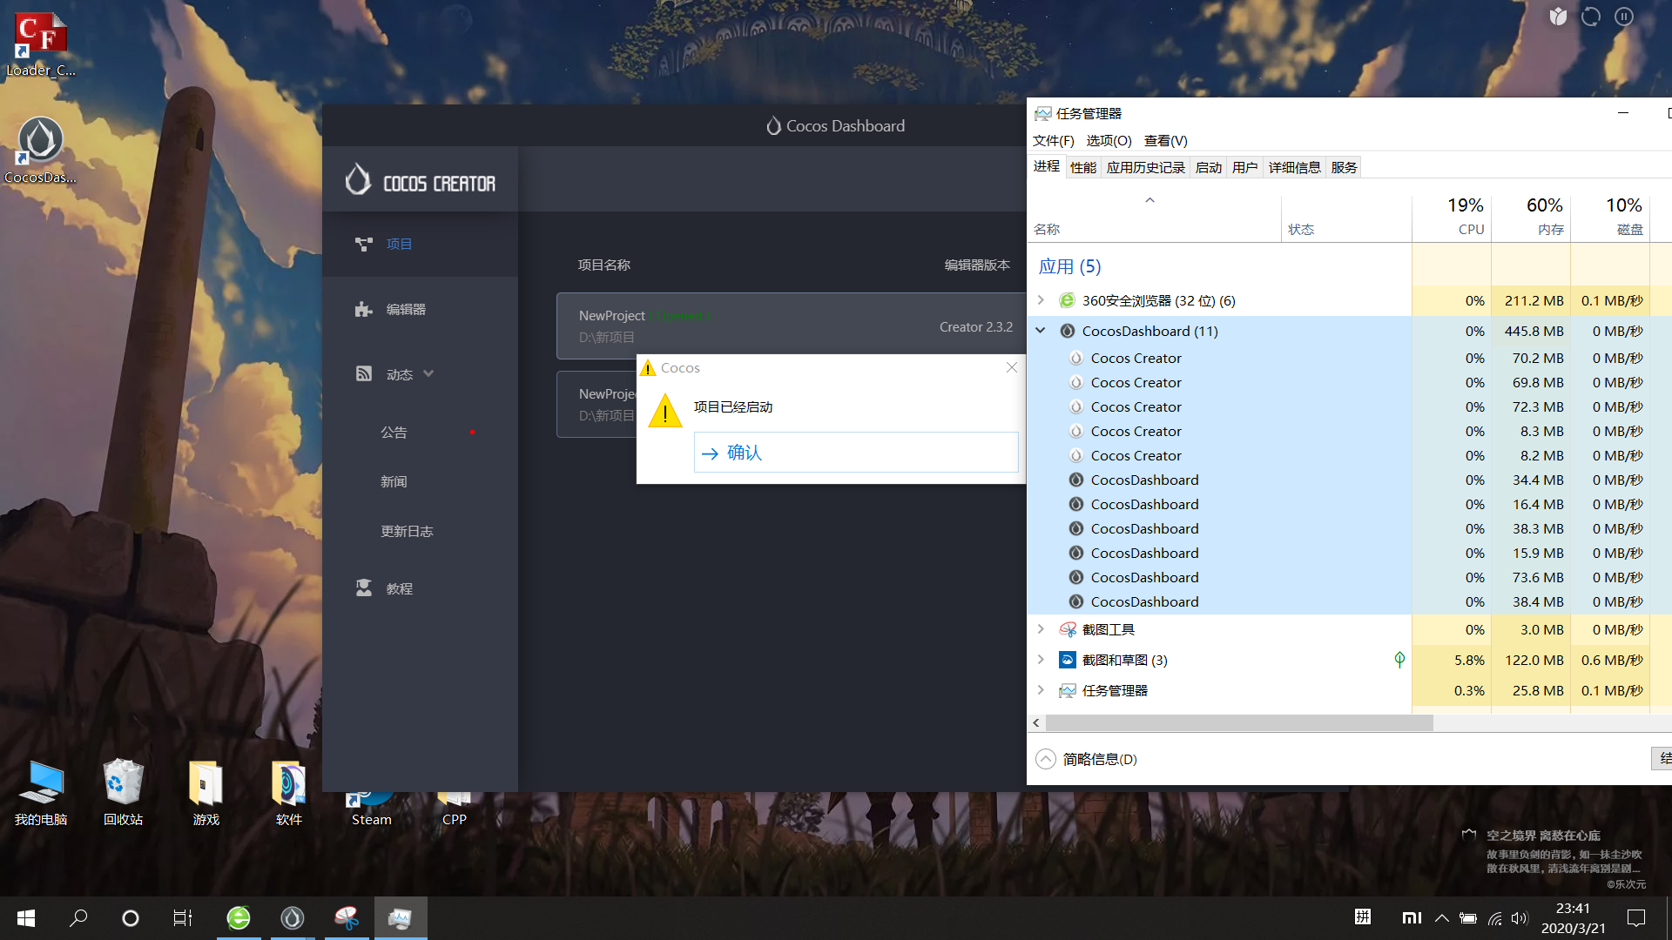This screenshot has width=1672, height=940.
Task: Collapse the 动态 submenu with its chevron
Action: tap(428, 374)
